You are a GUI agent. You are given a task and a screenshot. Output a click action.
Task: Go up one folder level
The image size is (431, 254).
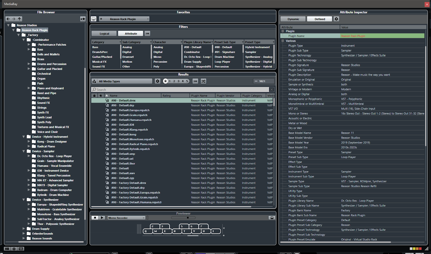19,19
